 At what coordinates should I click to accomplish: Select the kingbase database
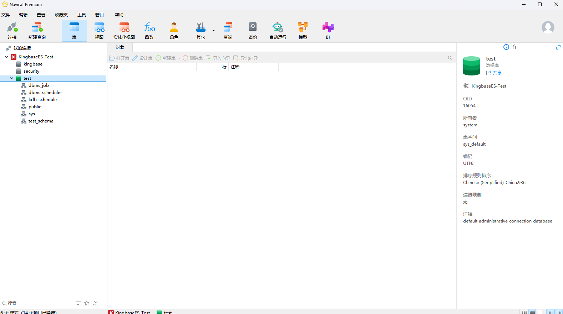[33, 64]
